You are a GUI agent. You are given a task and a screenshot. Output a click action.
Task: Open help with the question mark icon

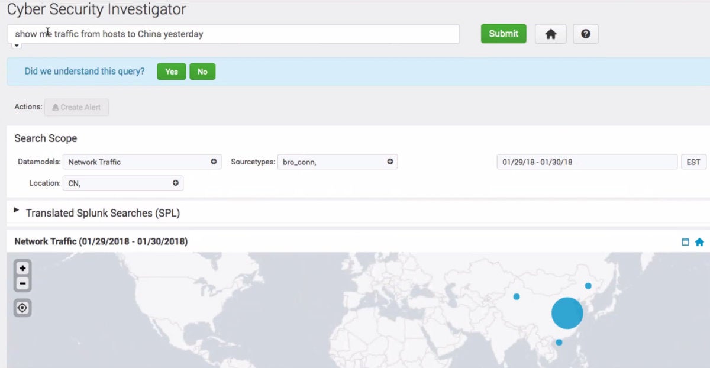coord(585,34)
